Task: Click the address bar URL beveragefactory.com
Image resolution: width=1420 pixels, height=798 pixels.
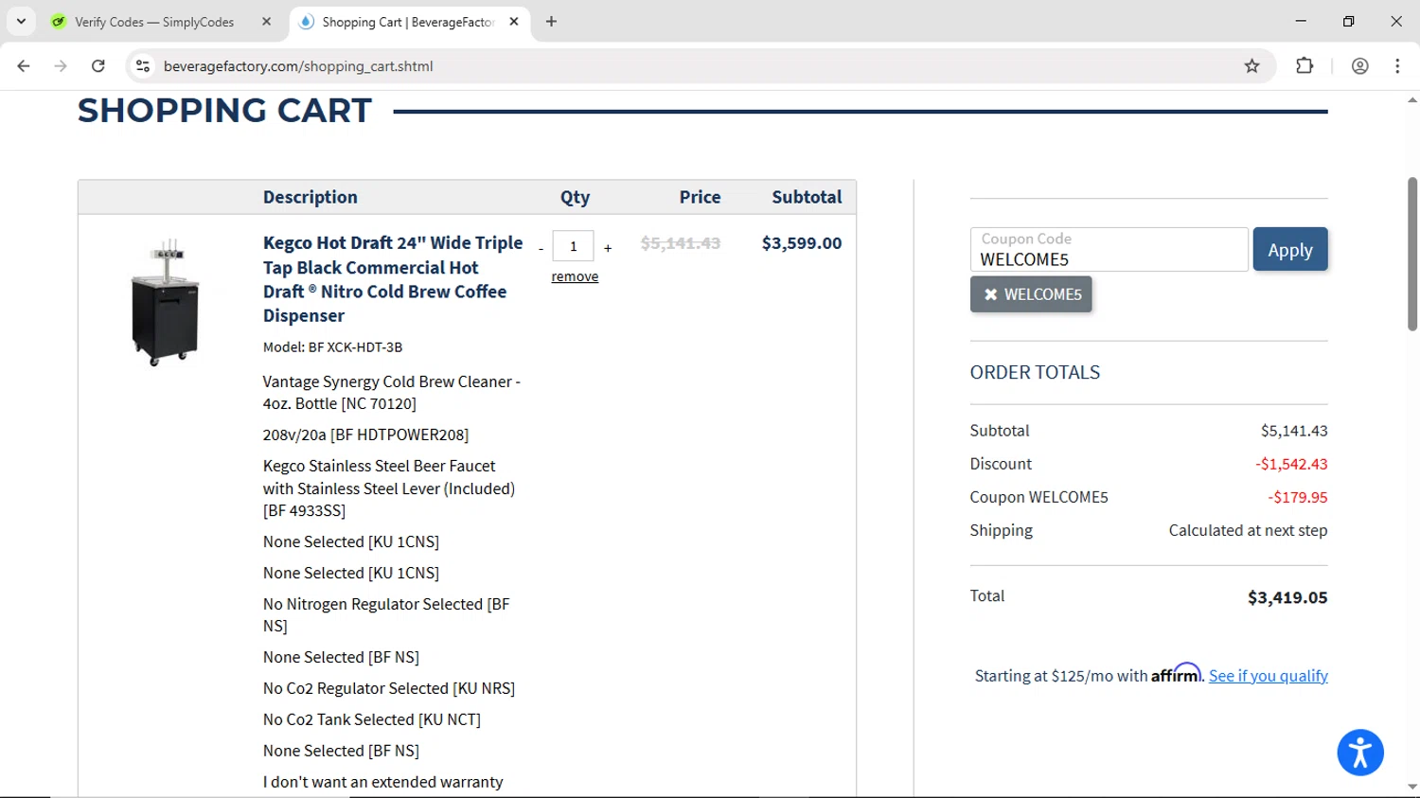Action: click(298, 66)
